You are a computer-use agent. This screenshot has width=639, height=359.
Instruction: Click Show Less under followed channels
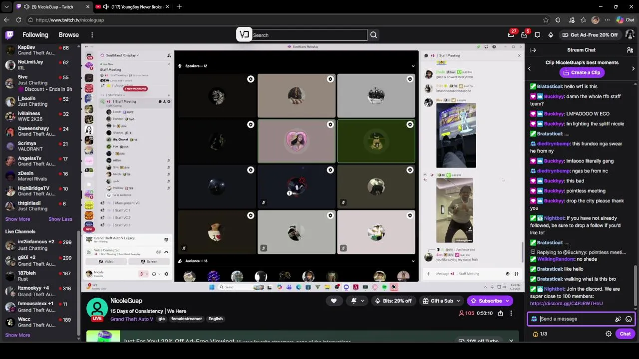60,219
